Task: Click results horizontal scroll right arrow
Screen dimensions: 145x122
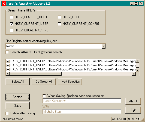Action: point(134,74)
